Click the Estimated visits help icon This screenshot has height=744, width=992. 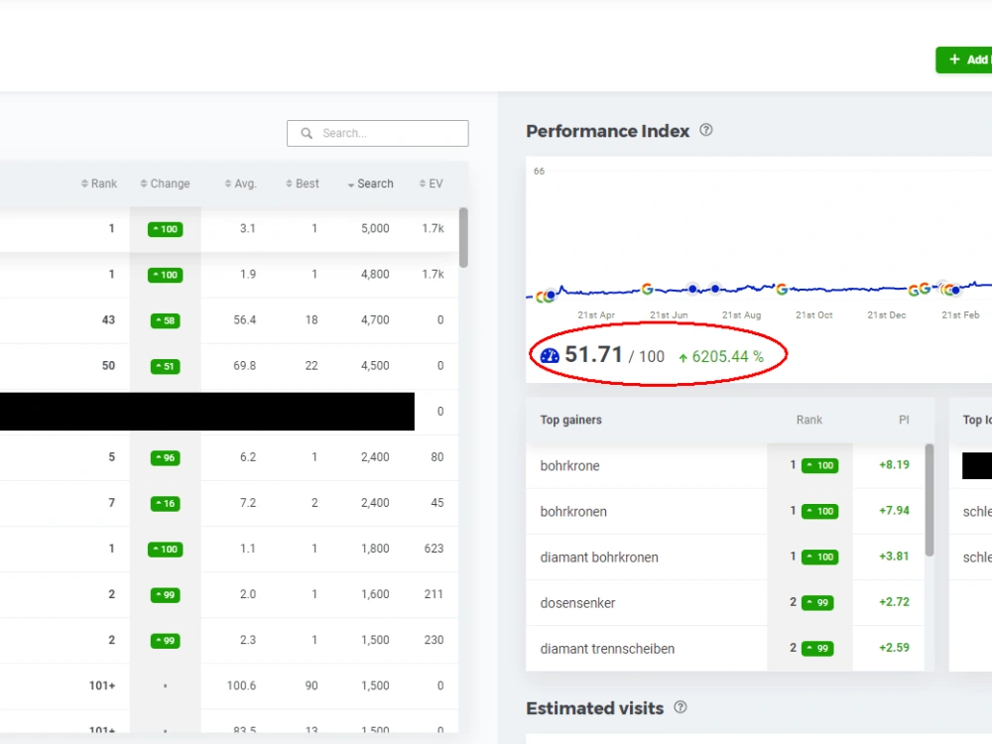681,707
